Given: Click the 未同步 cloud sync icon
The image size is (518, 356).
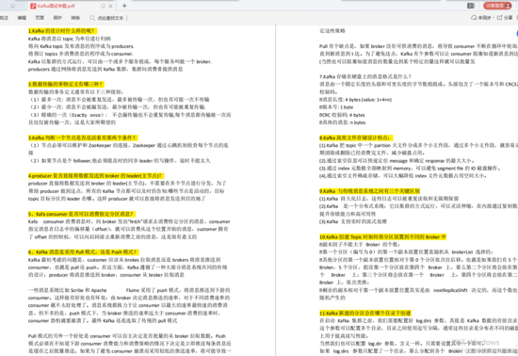Looking at the screenshot, I should point(474,18).
